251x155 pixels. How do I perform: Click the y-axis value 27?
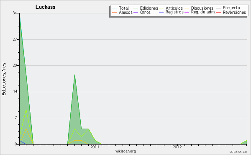(15, 39)
